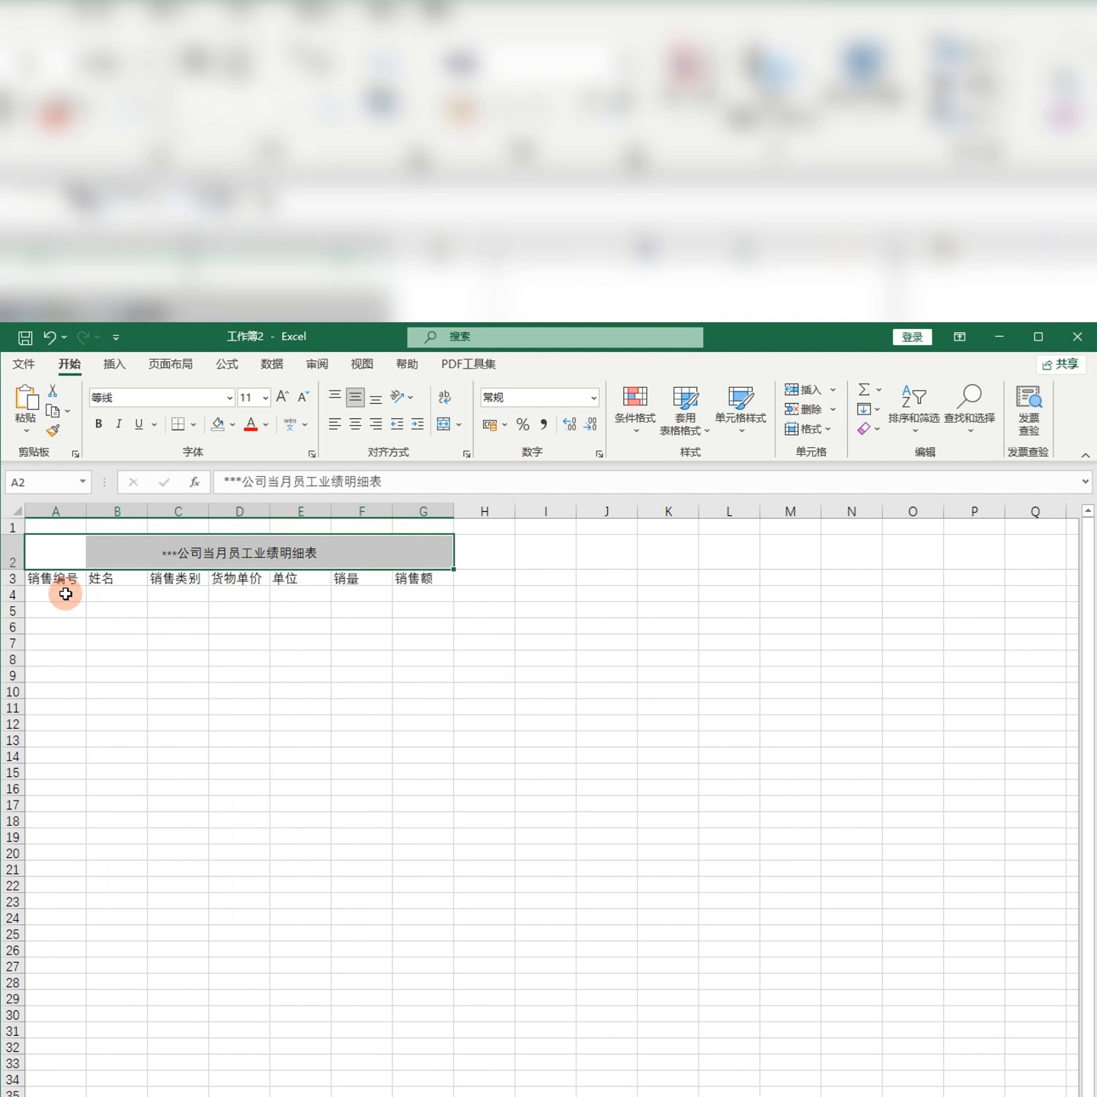This screenshot has height=1097, width=1097.
Task: Toggle merge and center
Action: tap(443, 424)
